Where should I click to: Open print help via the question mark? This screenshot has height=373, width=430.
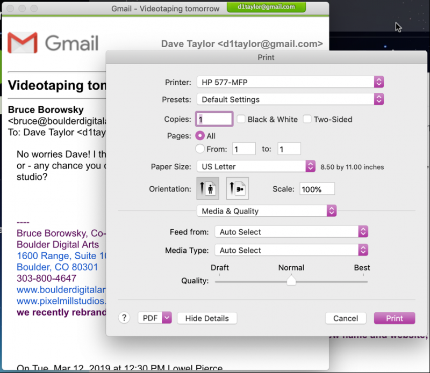[124, 318]
